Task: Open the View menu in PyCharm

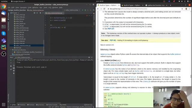Action: tap(17, 7)
